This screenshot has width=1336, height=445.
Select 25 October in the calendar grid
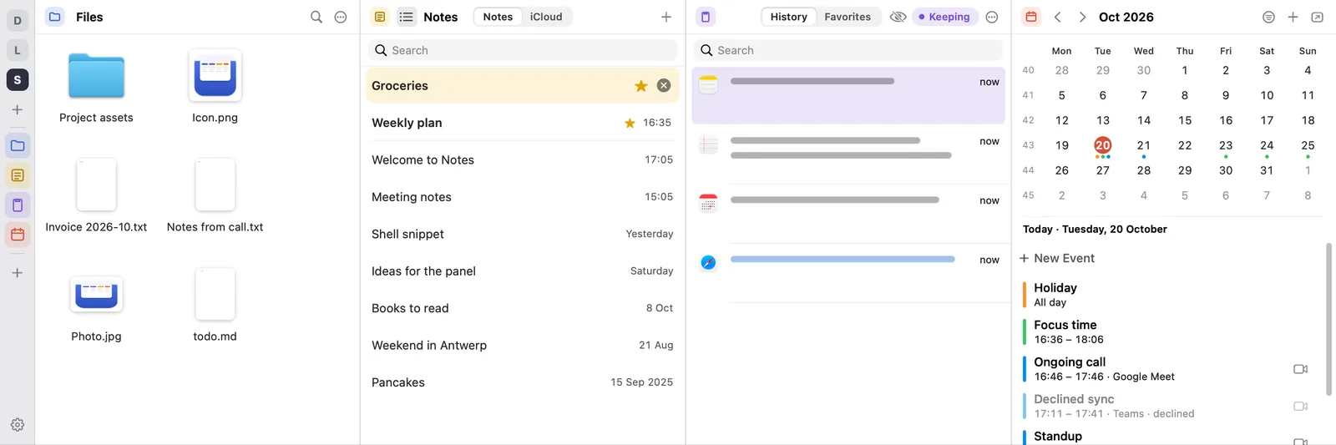tap(1308, 145)
